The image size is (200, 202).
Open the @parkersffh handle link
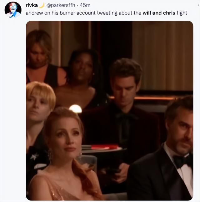click(61, 5)
